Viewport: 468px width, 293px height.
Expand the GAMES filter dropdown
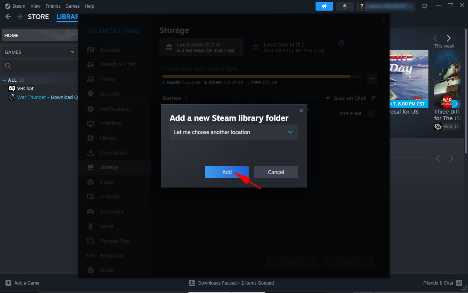point(40,52)
